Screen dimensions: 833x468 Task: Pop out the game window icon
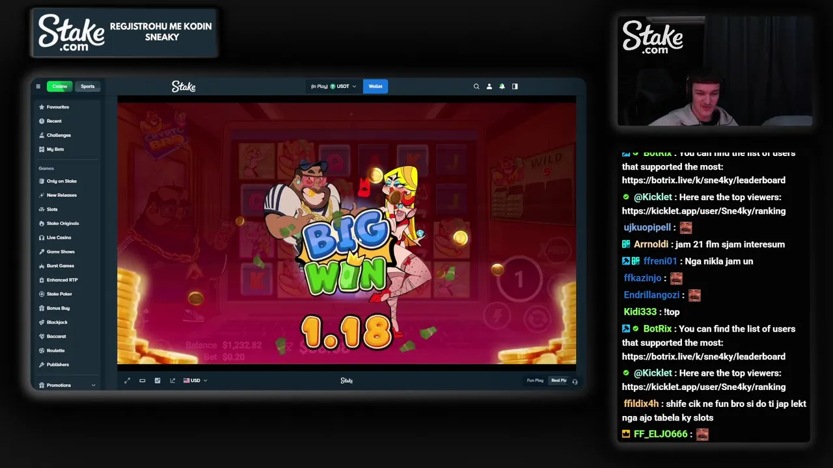point(172,381)
